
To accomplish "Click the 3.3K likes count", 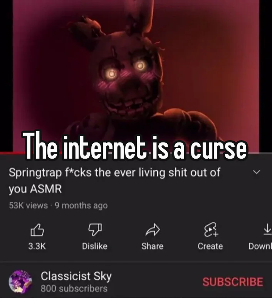I will coord(37,246).
